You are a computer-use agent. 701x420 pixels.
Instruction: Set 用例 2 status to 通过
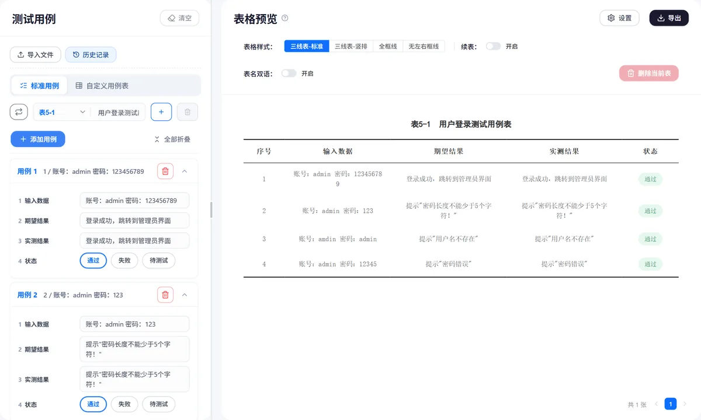click(93, 404)
